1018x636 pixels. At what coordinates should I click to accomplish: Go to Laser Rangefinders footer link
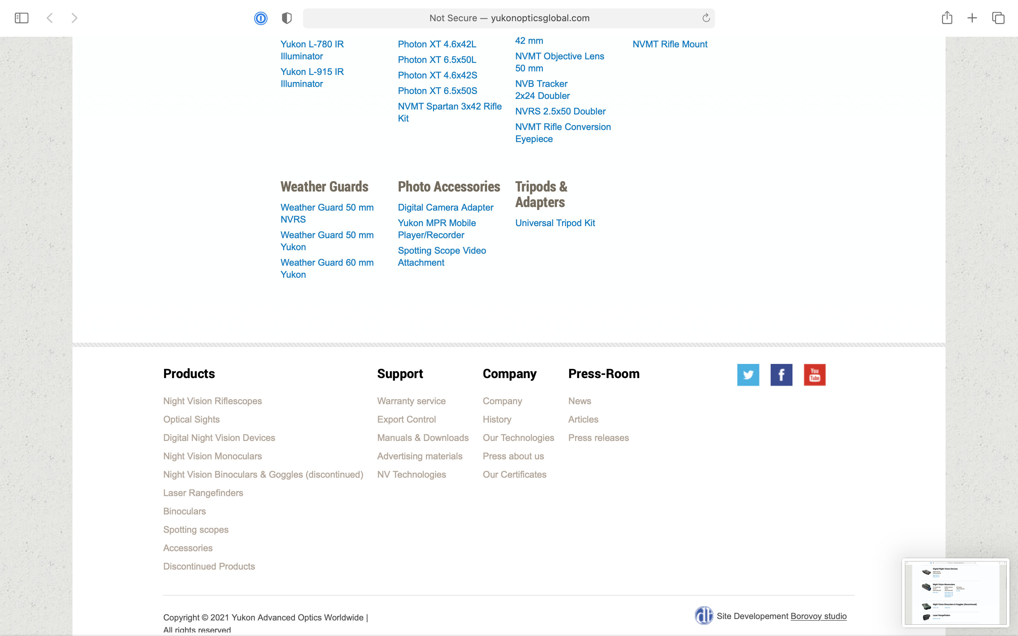(x=203, y=493)
